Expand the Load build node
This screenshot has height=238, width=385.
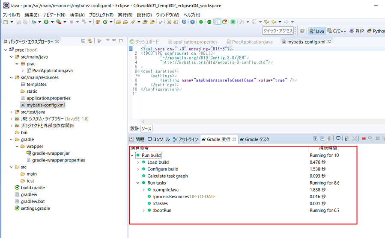(x=138, y=162)
